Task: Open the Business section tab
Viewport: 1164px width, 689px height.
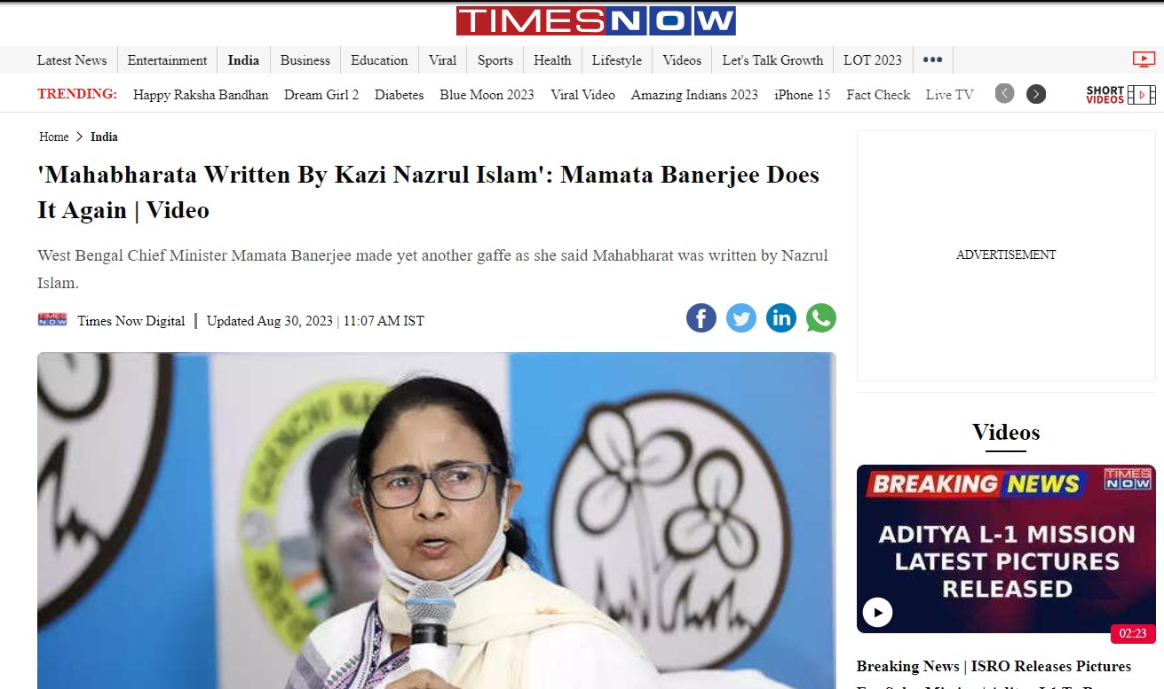Action: [x=305, y=60]
